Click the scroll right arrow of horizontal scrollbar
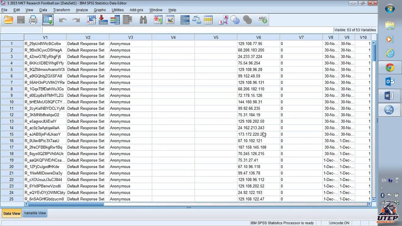 coord(369,204)
